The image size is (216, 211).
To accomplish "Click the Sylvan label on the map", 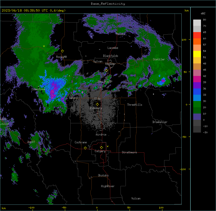I will 98,61.
